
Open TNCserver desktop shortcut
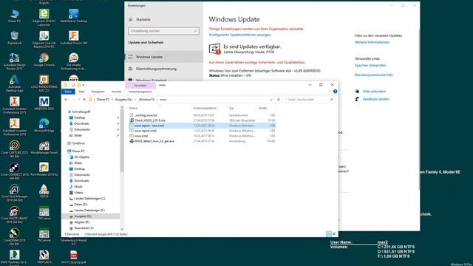[x=44, y=235]
